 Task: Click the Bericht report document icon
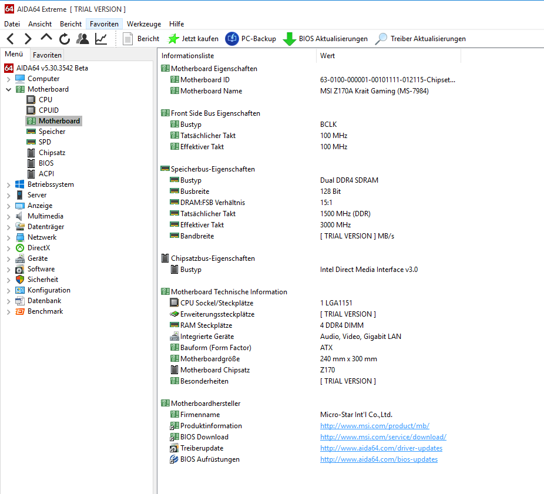click(127, 39)
